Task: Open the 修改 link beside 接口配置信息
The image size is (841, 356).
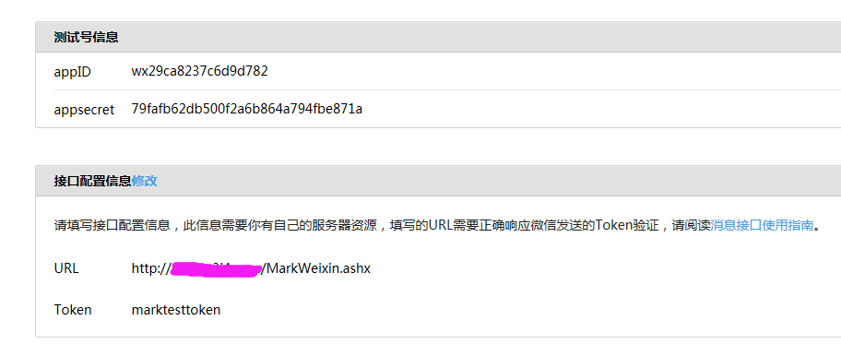Action: pyautogui.click(x=144, y=181)
